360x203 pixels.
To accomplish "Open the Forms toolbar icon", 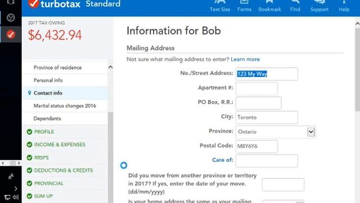I will point(244,6).
